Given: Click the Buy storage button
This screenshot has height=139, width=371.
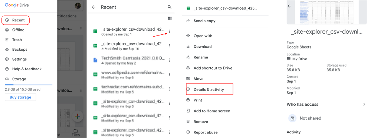Looking at the screenshot, I should point(20,97).
